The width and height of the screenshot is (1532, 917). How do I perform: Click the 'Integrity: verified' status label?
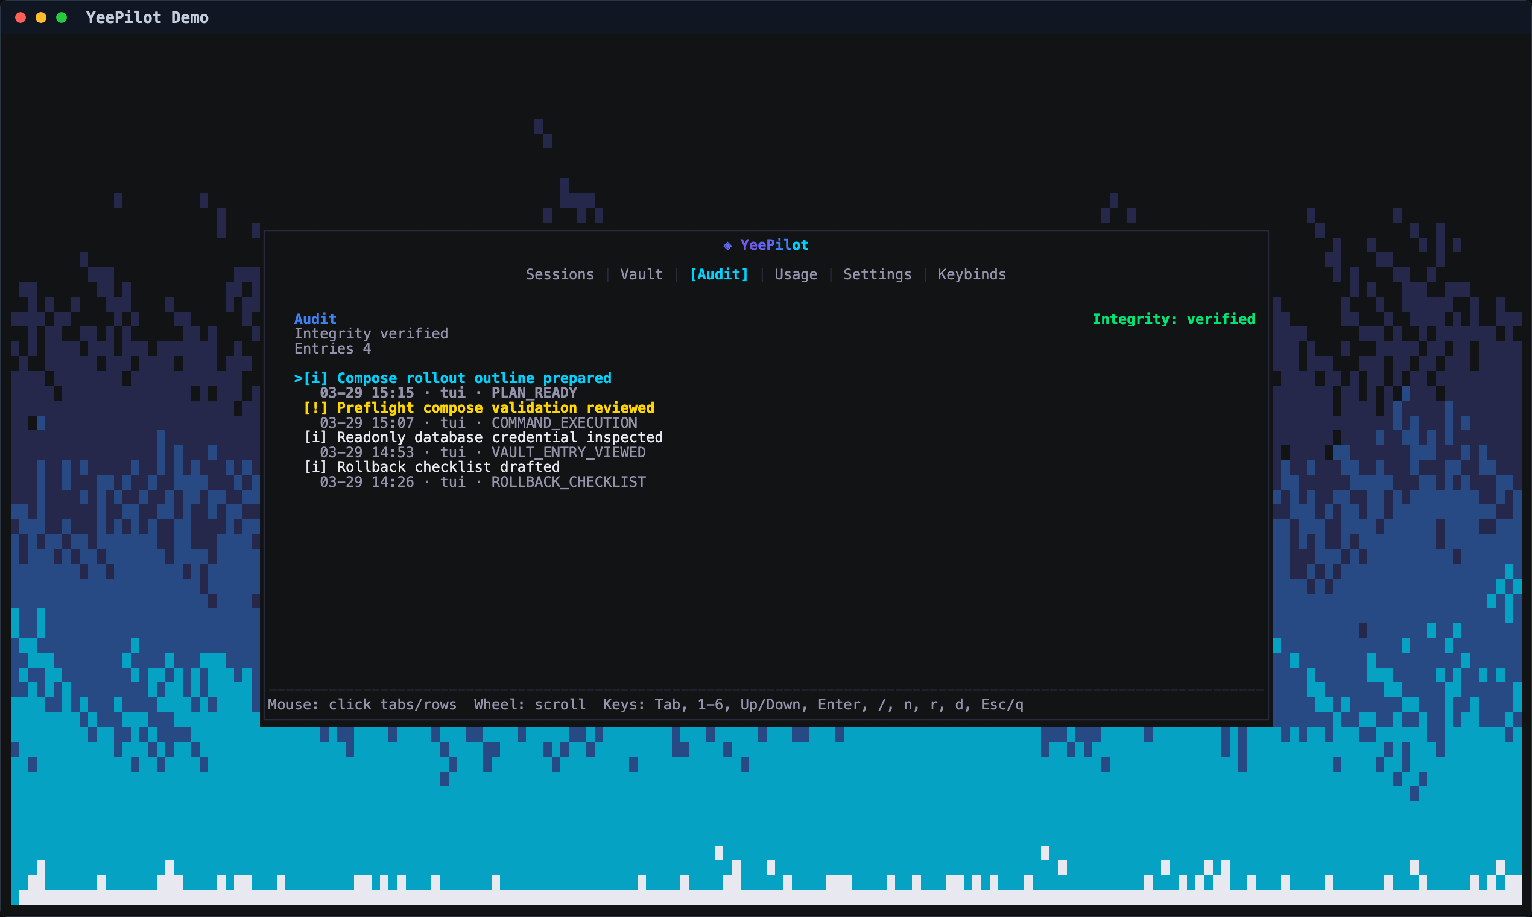pos(1174,319)
